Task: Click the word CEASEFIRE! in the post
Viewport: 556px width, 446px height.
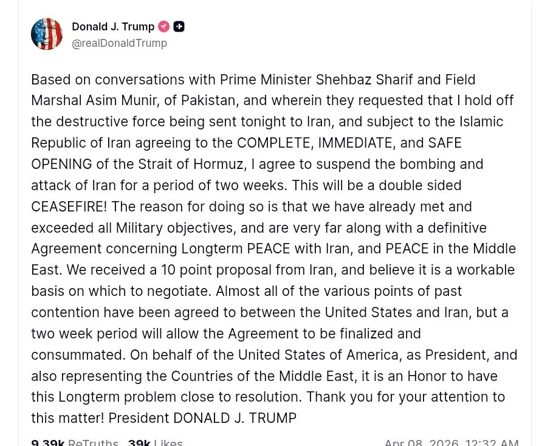Action: coord(69,207)
